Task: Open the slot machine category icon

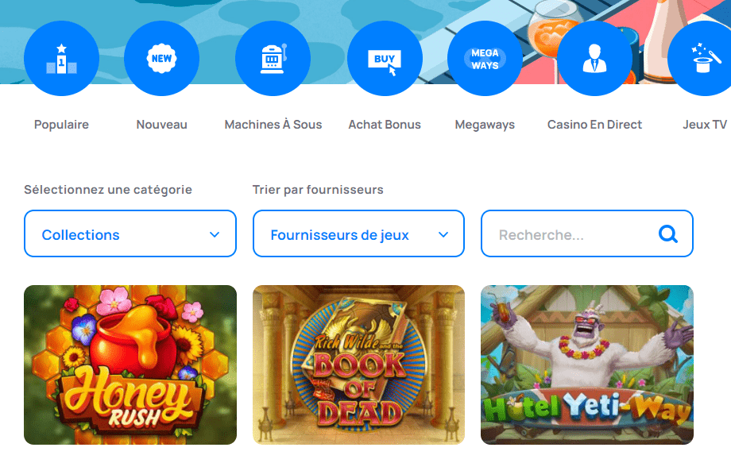Action: tap(273, 58)
